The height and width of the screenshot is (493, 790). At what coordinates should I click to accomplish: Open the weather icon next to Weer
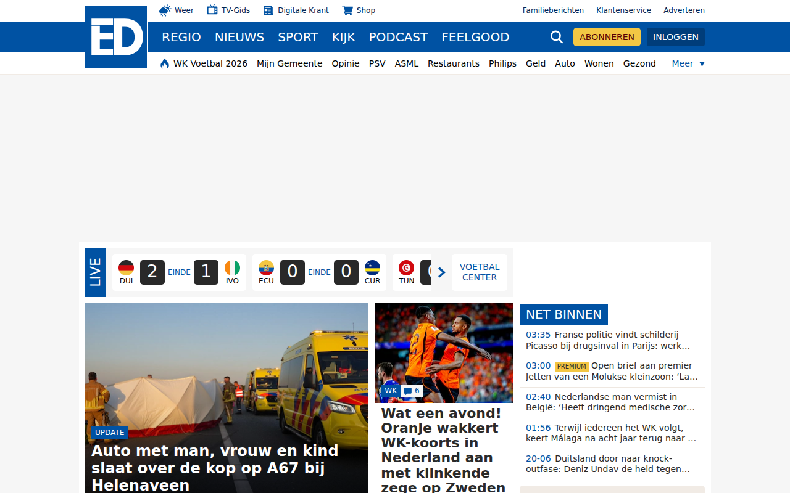(x=165, y=10)
